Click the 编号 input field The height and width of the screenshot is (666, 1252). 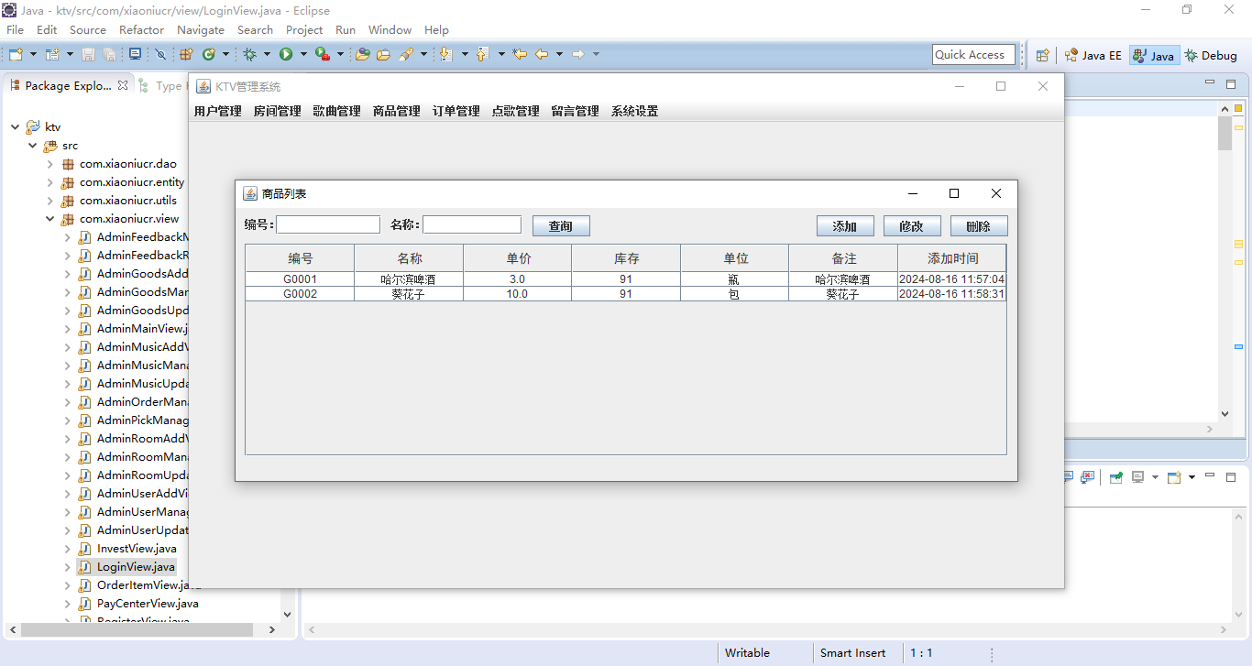coord(328,224)
